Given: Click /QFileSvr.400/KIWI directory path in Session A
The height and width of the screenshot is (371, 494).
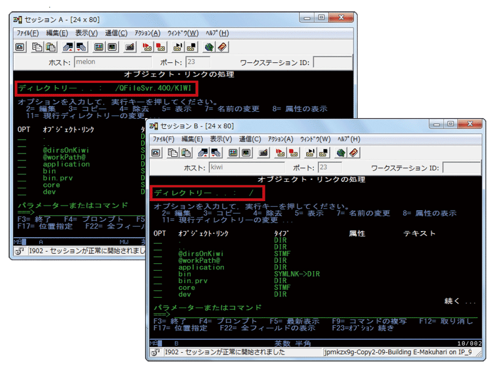Looking at the screenshot, I should point(154,88).
